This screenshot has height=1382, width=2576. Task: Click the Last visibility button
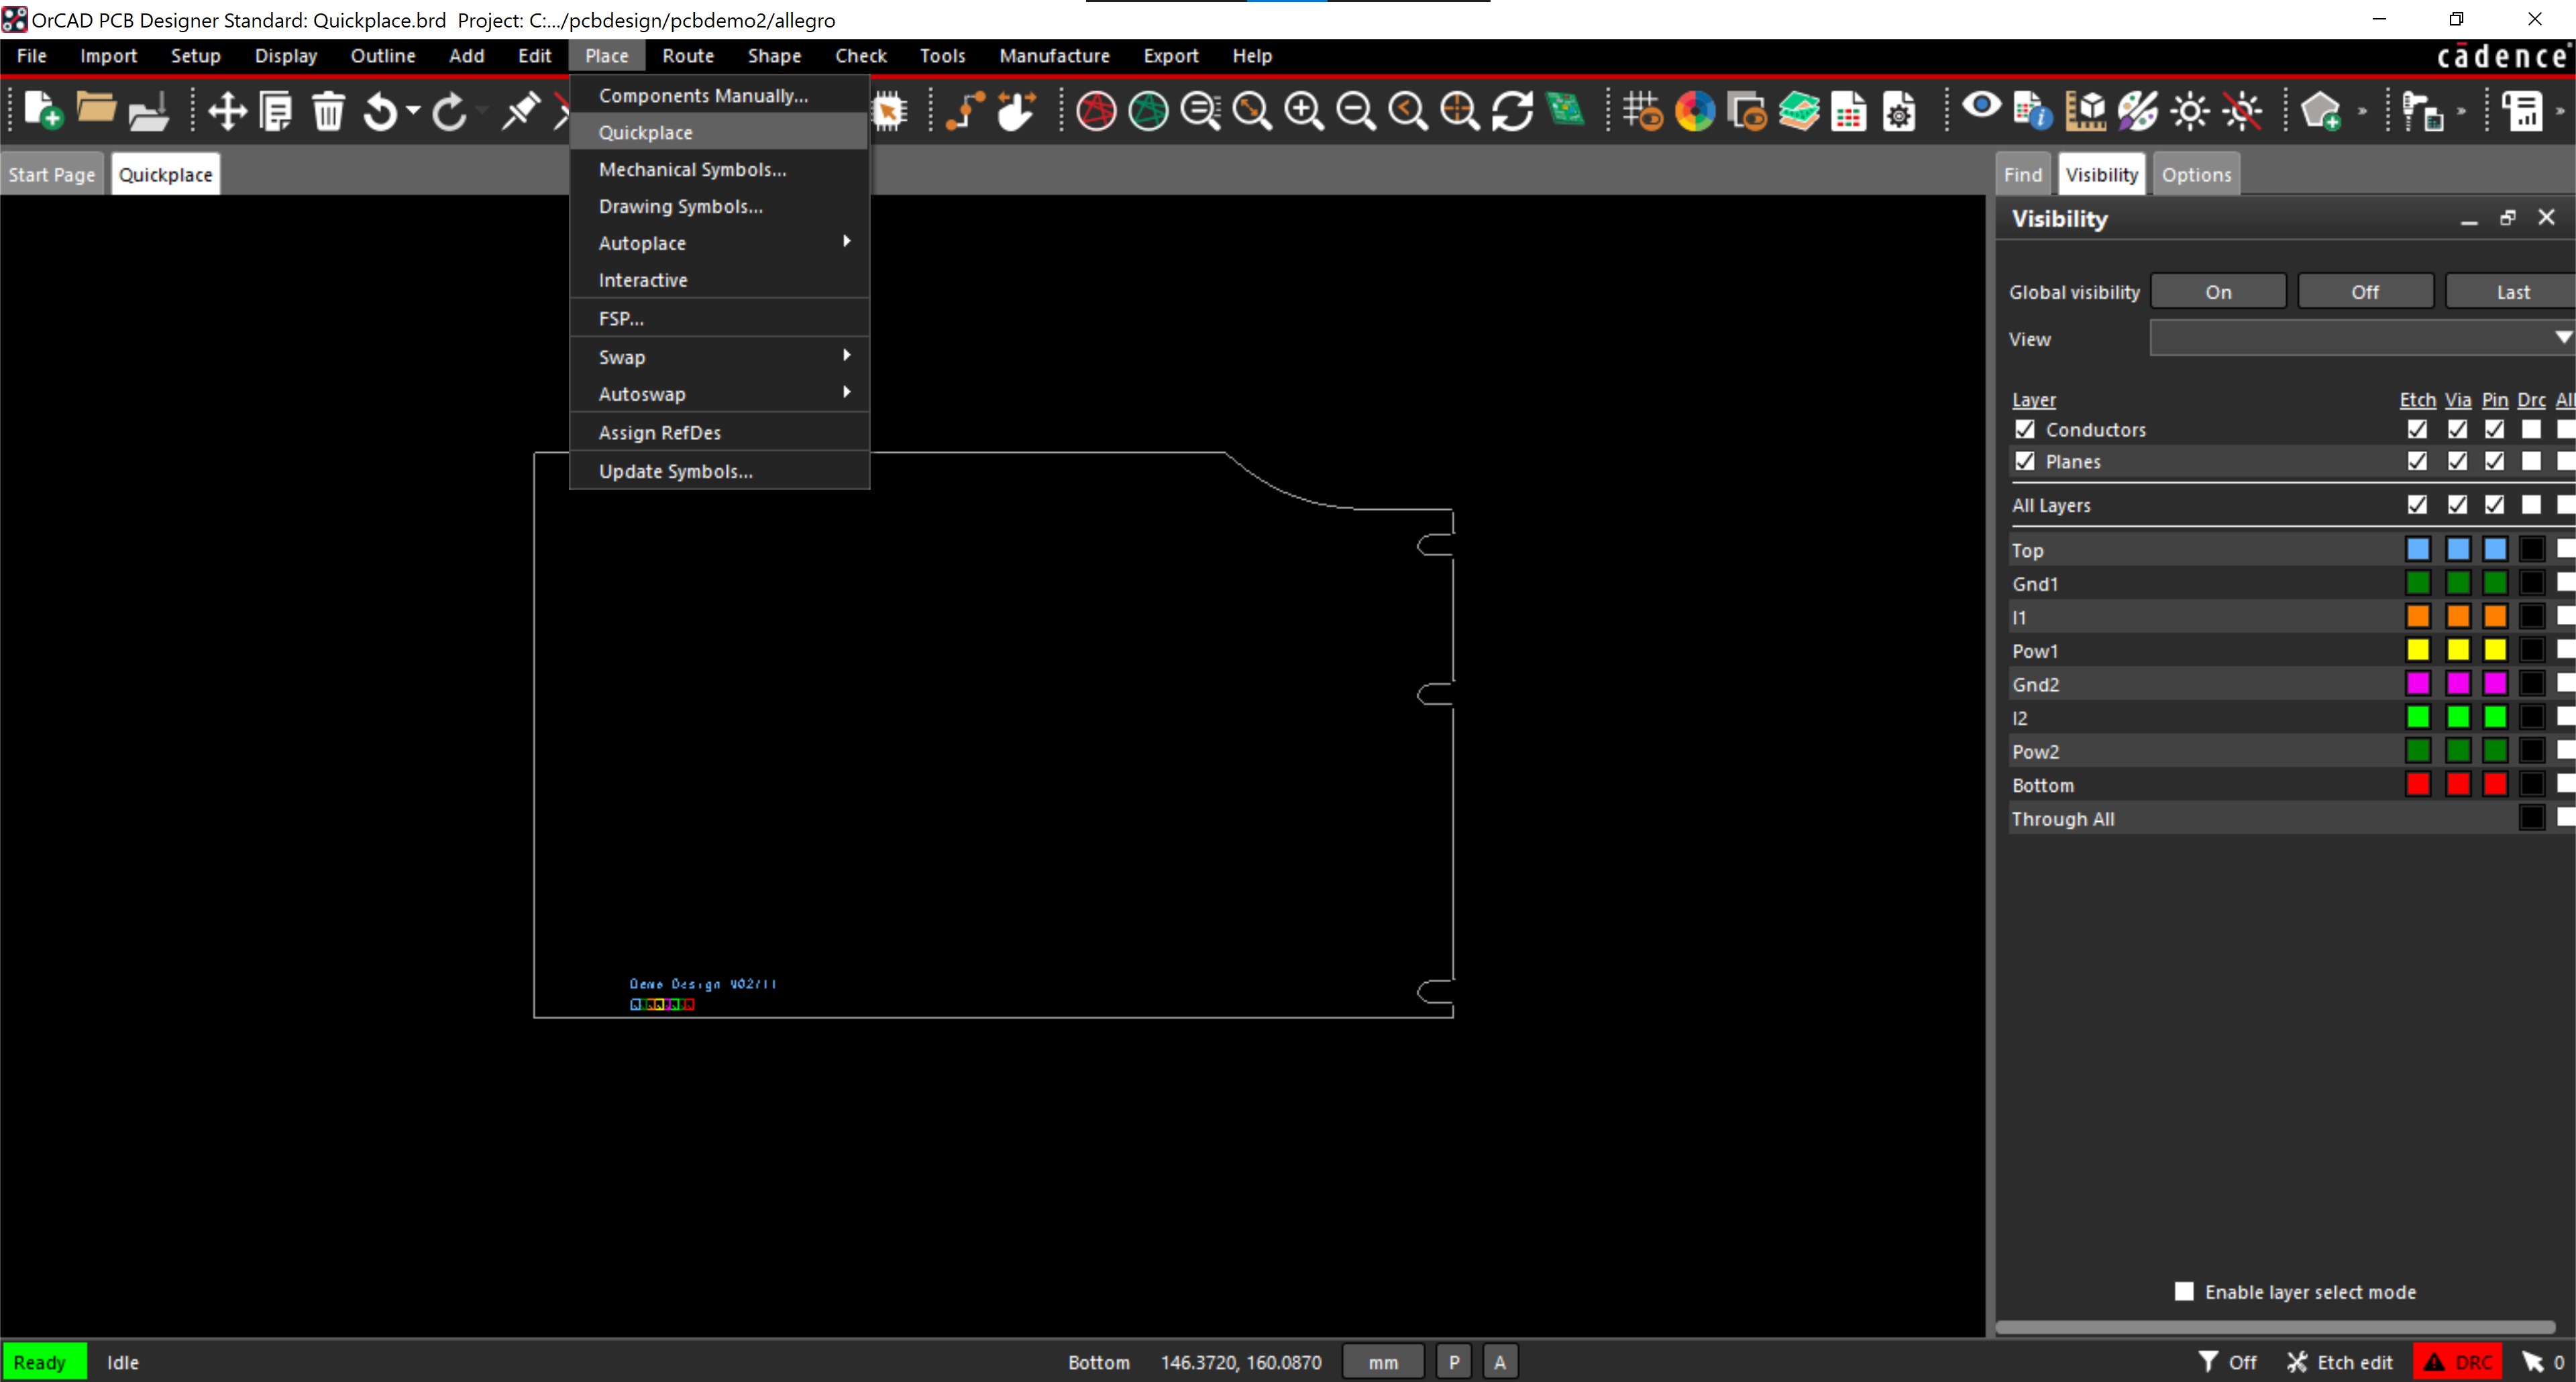pyautogui.click(x=2512, y=292)
